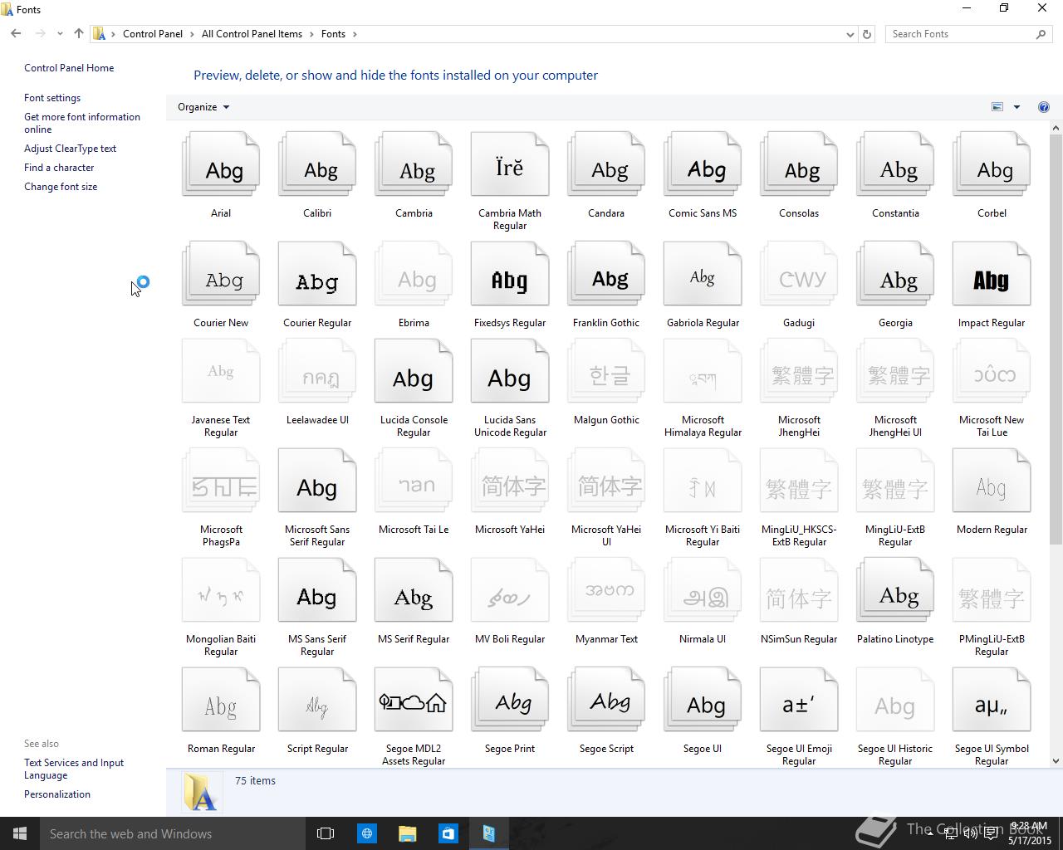Select the Leelawadee UI font
The width and height of the screenshot is (1063, 850).
pyautogui.click(x=317, y=370)
